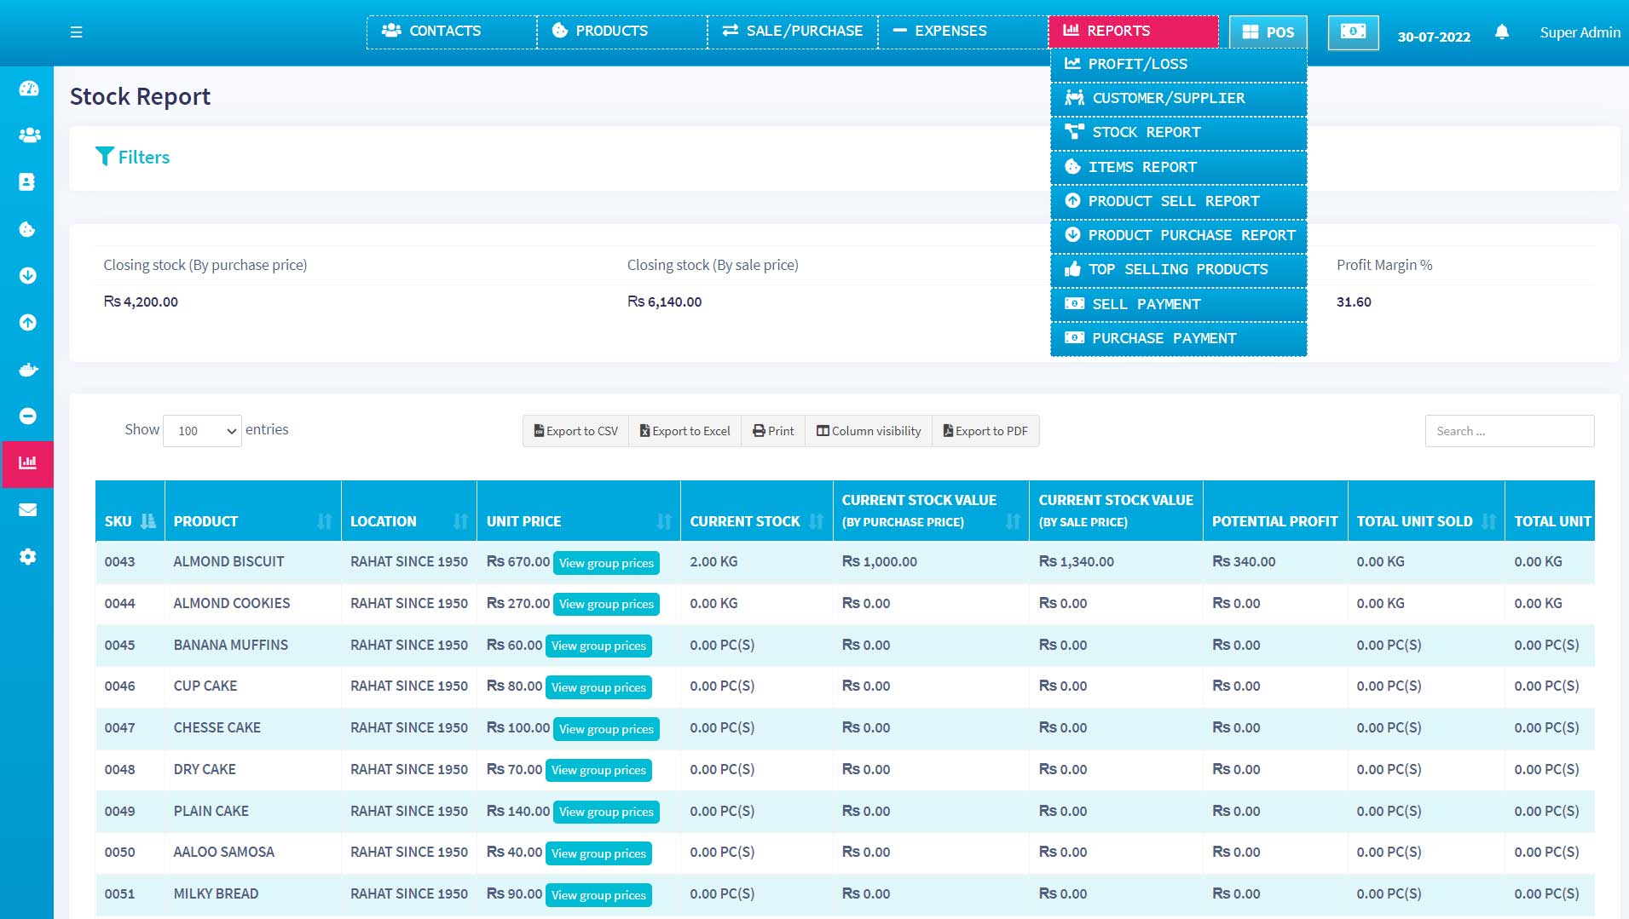Select the reports chart sidebar icon
Screen dimensions: 1629x919
click(x=28, y=463)
